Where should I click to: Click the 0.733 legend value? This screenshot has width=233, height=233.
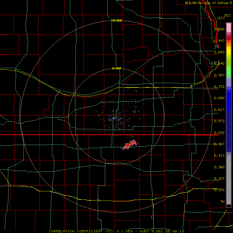(219, 87)
